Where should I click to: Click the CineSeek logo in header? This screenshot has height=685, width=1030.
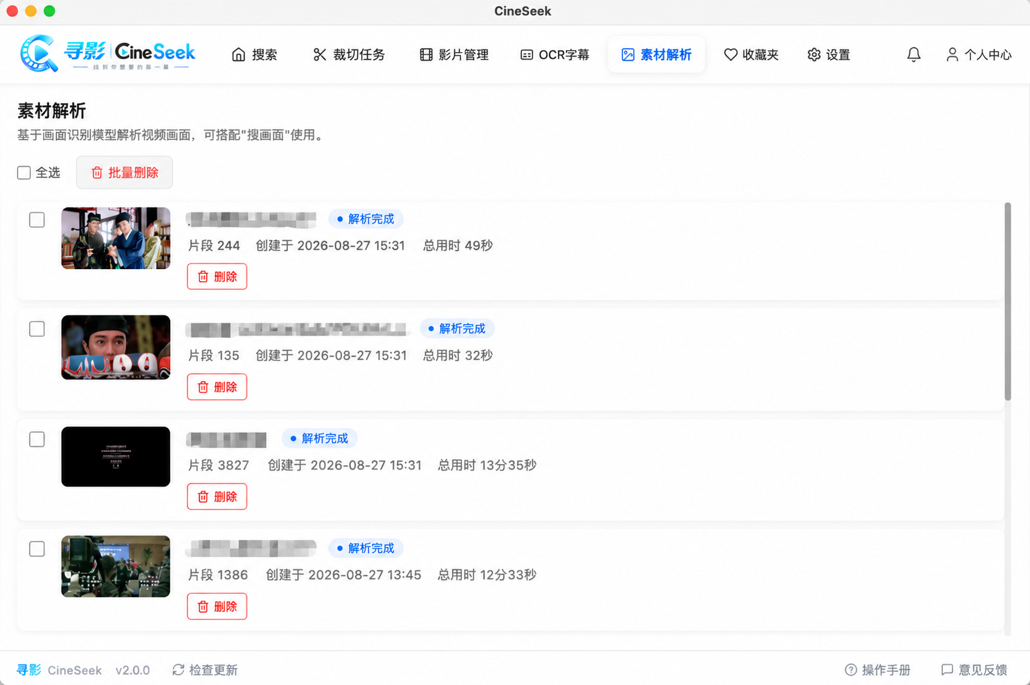click(108, 54)
